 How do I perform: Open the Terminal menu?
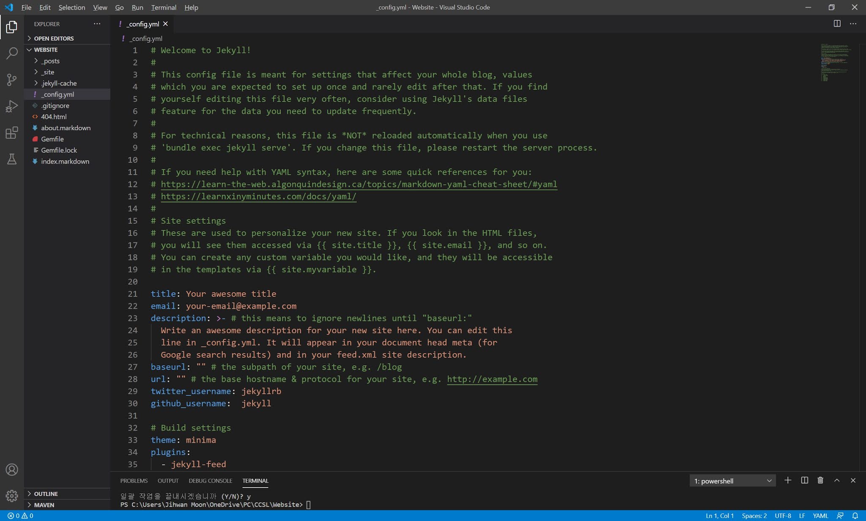pos(163,7)
